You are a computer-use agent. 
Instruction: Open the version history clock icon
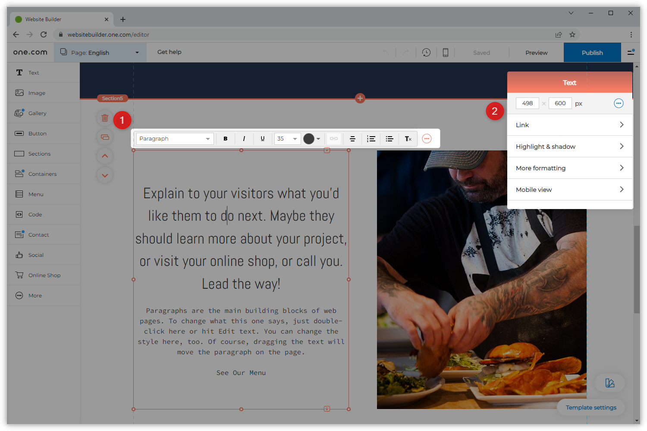coord(426,53)
